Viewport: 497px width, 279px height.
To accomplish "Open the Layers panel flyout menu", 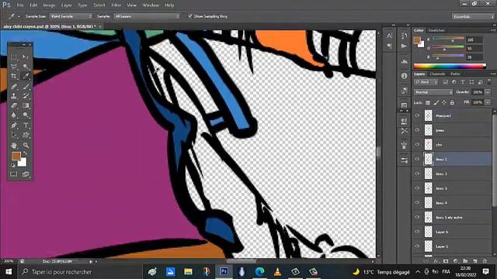I will (x=493, y=74).
